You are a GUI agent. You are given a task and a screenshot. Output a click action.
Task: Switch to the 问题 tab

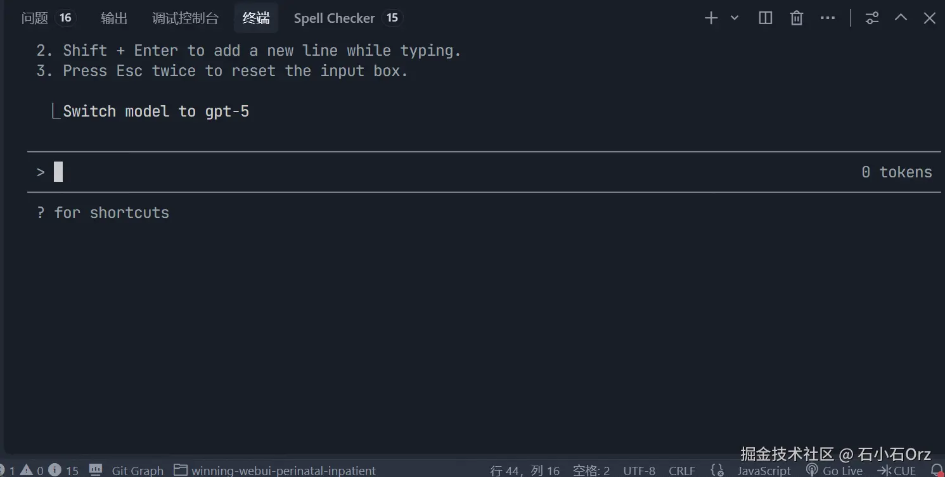[x=35, y=18]
